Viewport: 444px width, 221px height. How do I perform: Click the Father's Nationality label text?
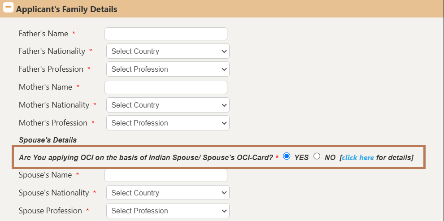click(x=52, y=51)
